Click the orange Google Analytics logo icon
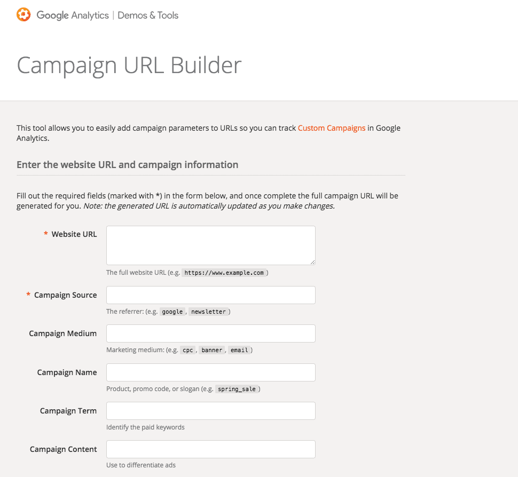Image resolution: width=518 pixels, height=477 pixels. [23, 15]
